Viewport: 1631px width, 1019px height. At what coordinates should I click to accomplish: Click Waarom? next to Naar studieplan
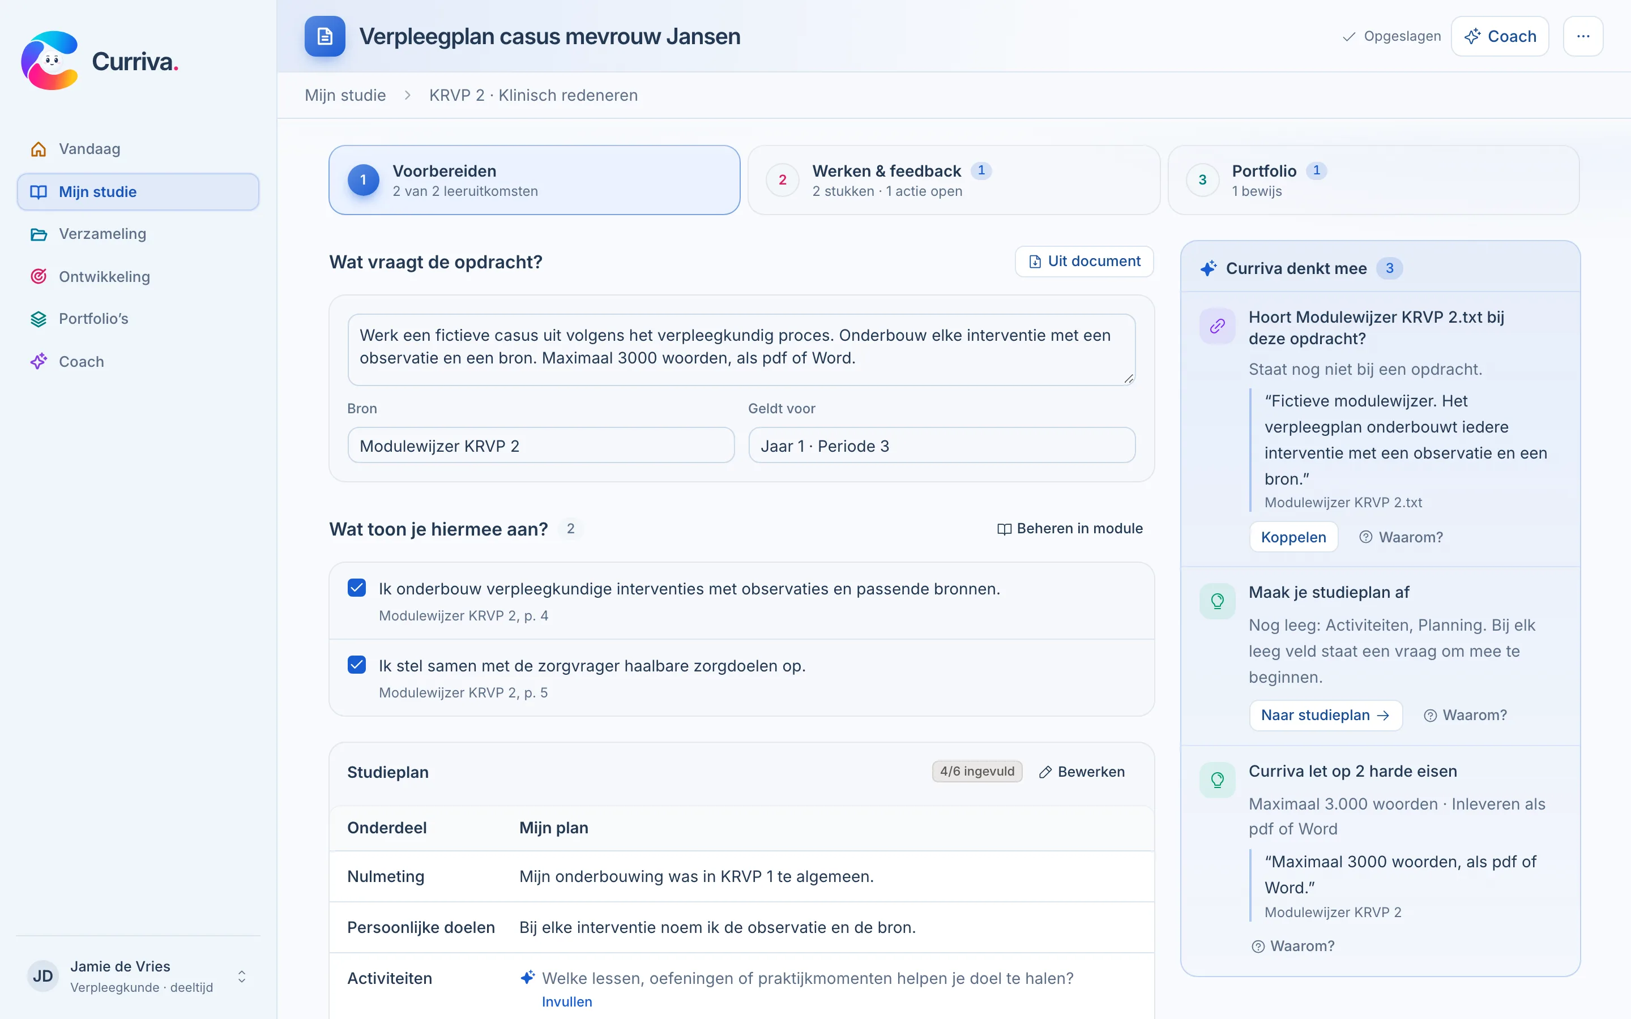(x=1465, y=716)
